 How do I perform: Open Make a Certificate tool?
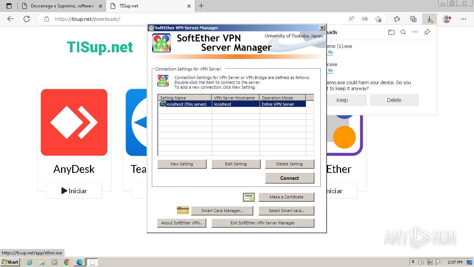pos(286,197)
